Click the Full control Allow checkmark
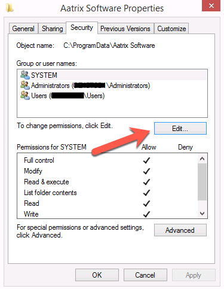 (146, 160)
